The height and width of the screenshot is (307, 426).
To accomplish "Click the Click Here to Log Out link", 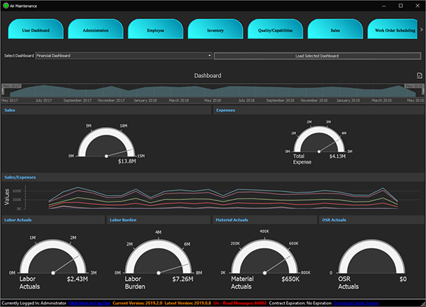I will [x=89, y=303].
